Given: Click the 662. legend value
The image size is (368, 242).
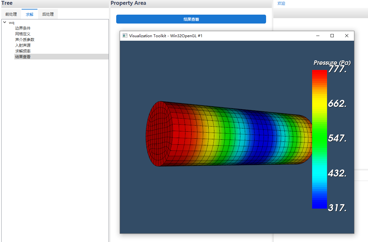Looking at the screenshot, I should pos(337,104).
